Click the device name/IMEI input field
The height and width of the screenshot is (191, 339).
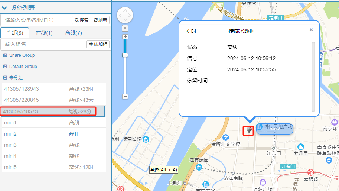[36, 20]
